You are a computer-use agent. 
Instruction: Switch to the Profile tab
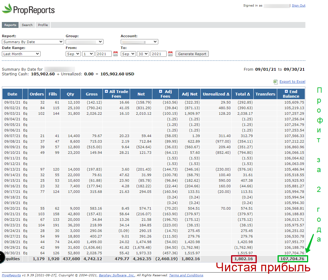43,25
